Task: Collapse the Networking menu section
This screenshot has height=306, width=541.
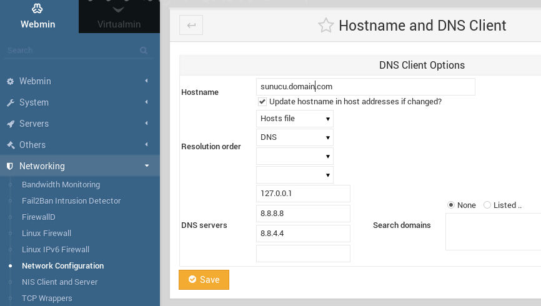Action: tap(146, 166)
